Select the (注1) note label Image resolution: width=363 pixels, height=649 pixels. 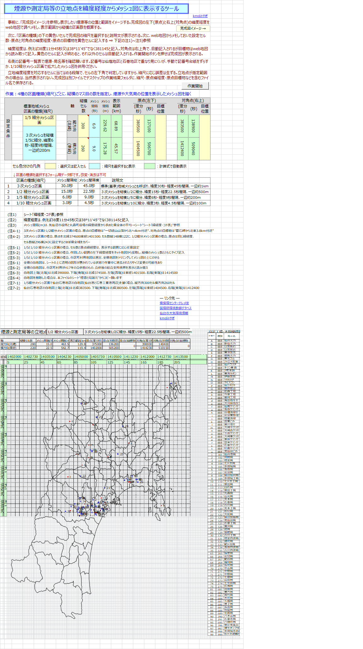pos(12,215)
